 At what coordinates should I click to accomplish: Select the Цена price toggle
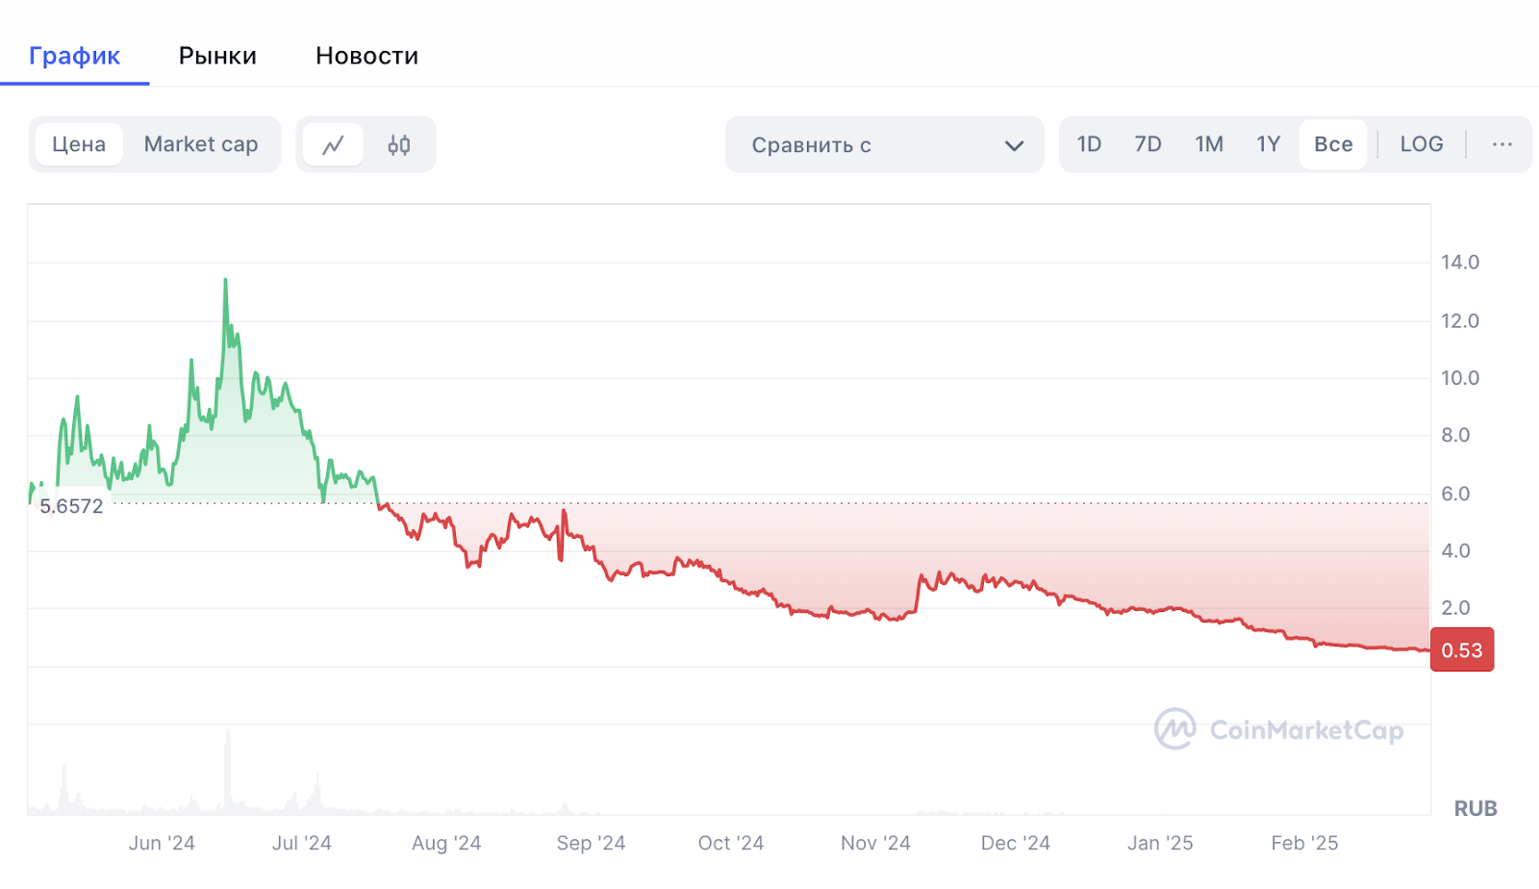[x=79, y=144]
